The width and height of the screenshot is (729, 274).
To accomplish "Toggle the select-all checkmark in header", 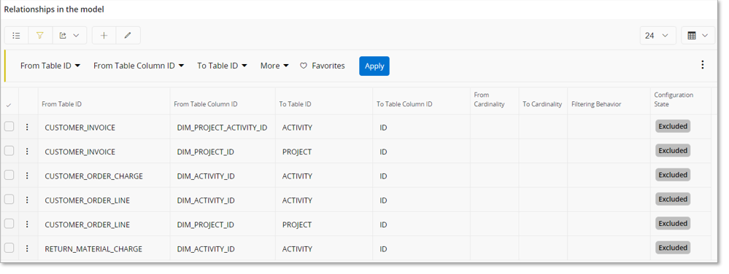I will point(9,106).
